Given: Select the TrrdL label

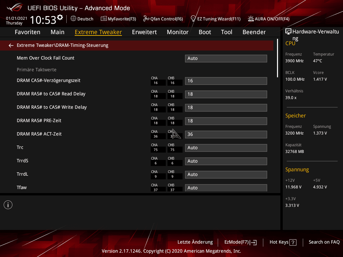Looking at the screenshot, I should click(x=22, y=174).
